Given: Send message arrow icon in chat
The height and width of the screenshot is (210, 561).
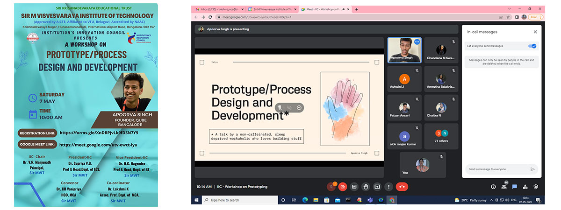Looking at the screenshot, I should [532, 169].
